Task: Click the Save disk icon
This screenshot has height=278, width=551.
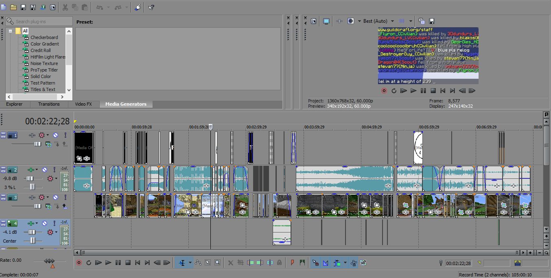Action: [23, 7]
